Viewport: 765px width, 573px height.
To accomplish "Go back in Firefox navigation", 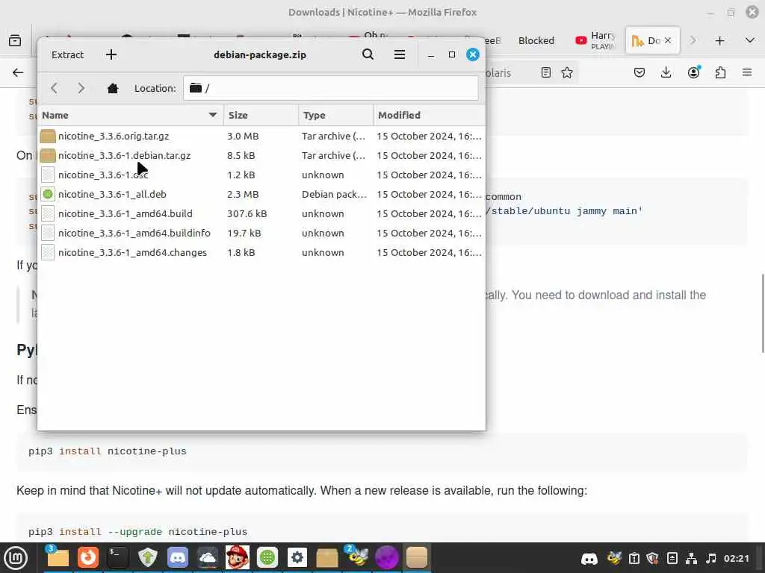I will pyautogui.click(x=18, y=72).
